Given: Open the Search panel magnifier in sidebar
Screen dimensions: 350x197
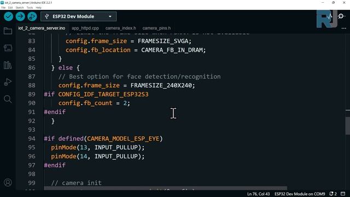Looking at the screenshot, I should (8, 99).
